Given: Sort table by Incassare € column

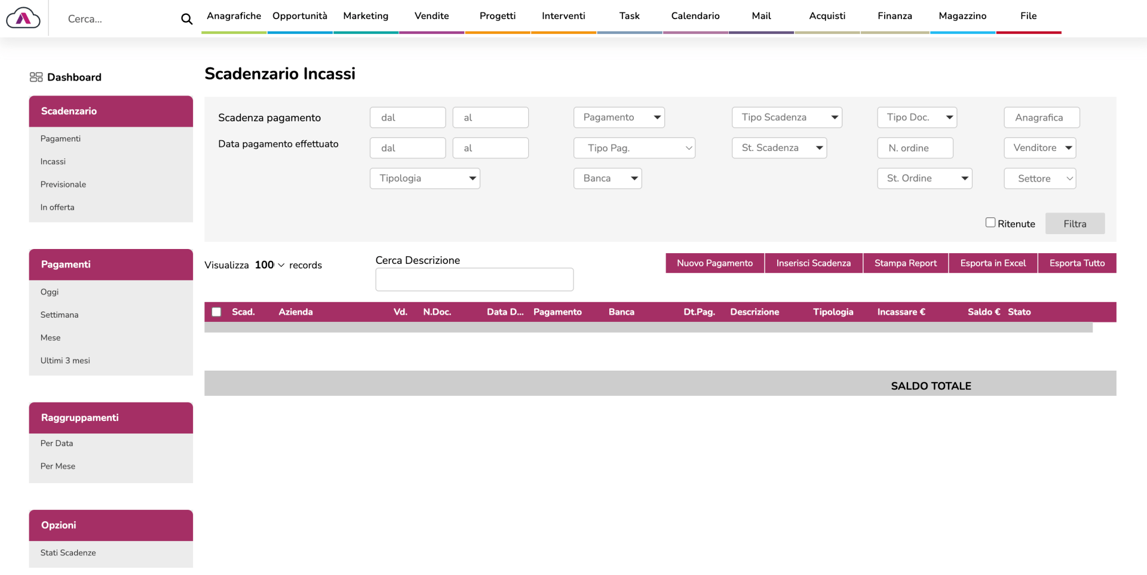Looking at the screenshot, I should pos(901,312).
